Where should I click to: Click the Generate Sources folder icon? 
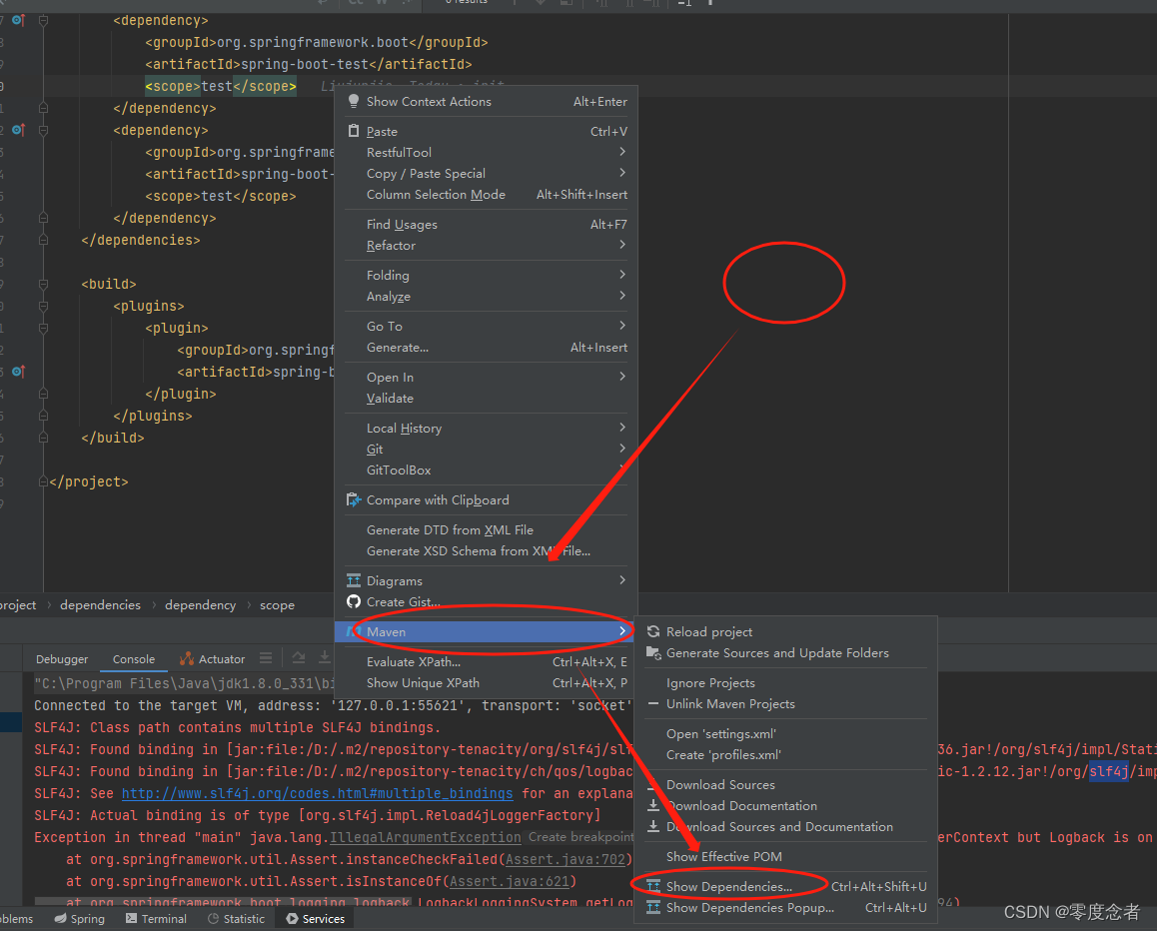653,653
